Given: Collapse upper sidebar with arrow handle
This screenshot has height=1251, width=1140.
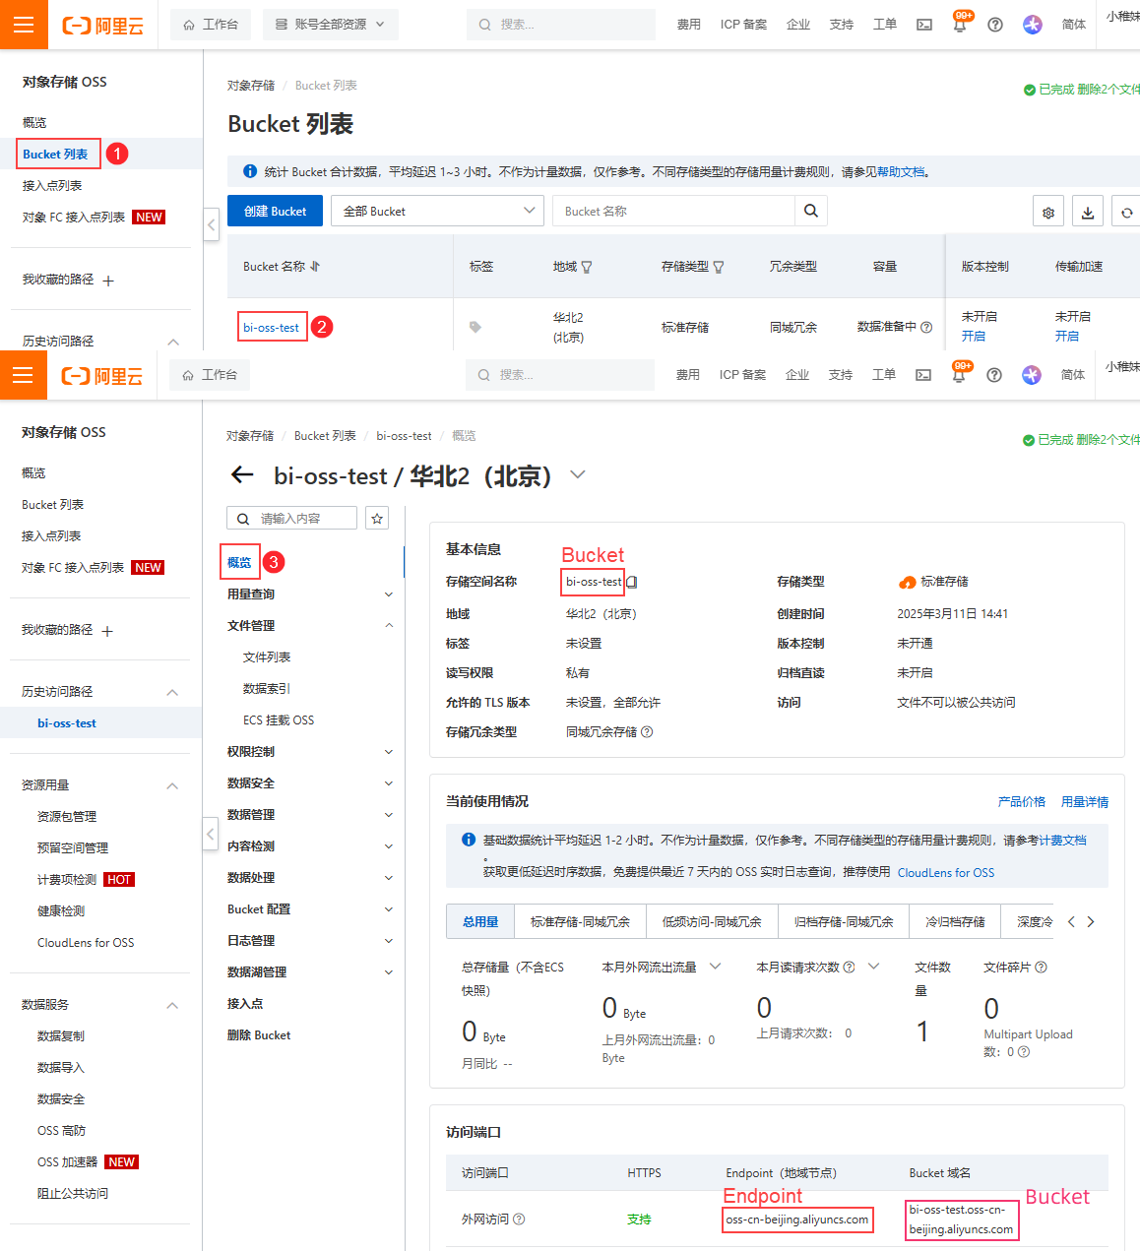Looking at the screenshot, I should point(211,224).
